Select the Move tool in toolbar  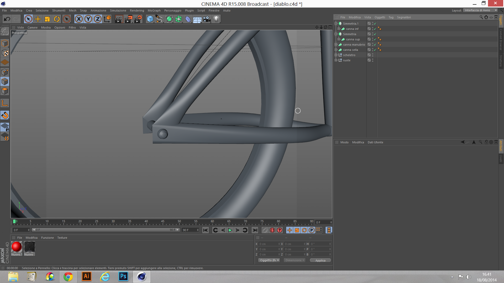pyautogui.click(x=38, y=19)
